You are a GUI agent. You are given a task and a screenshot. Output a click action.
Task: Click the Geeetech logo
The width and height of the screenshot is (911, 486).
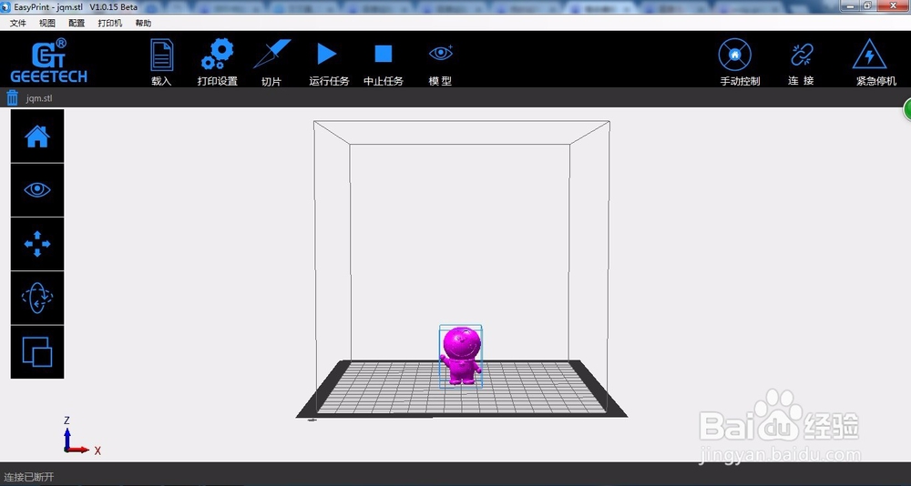pyautogui.click(x=48, y=61)
